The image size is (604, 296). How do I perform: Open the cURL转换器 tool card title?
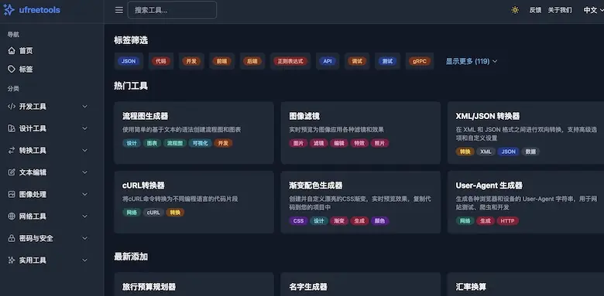tap(143, 185)
